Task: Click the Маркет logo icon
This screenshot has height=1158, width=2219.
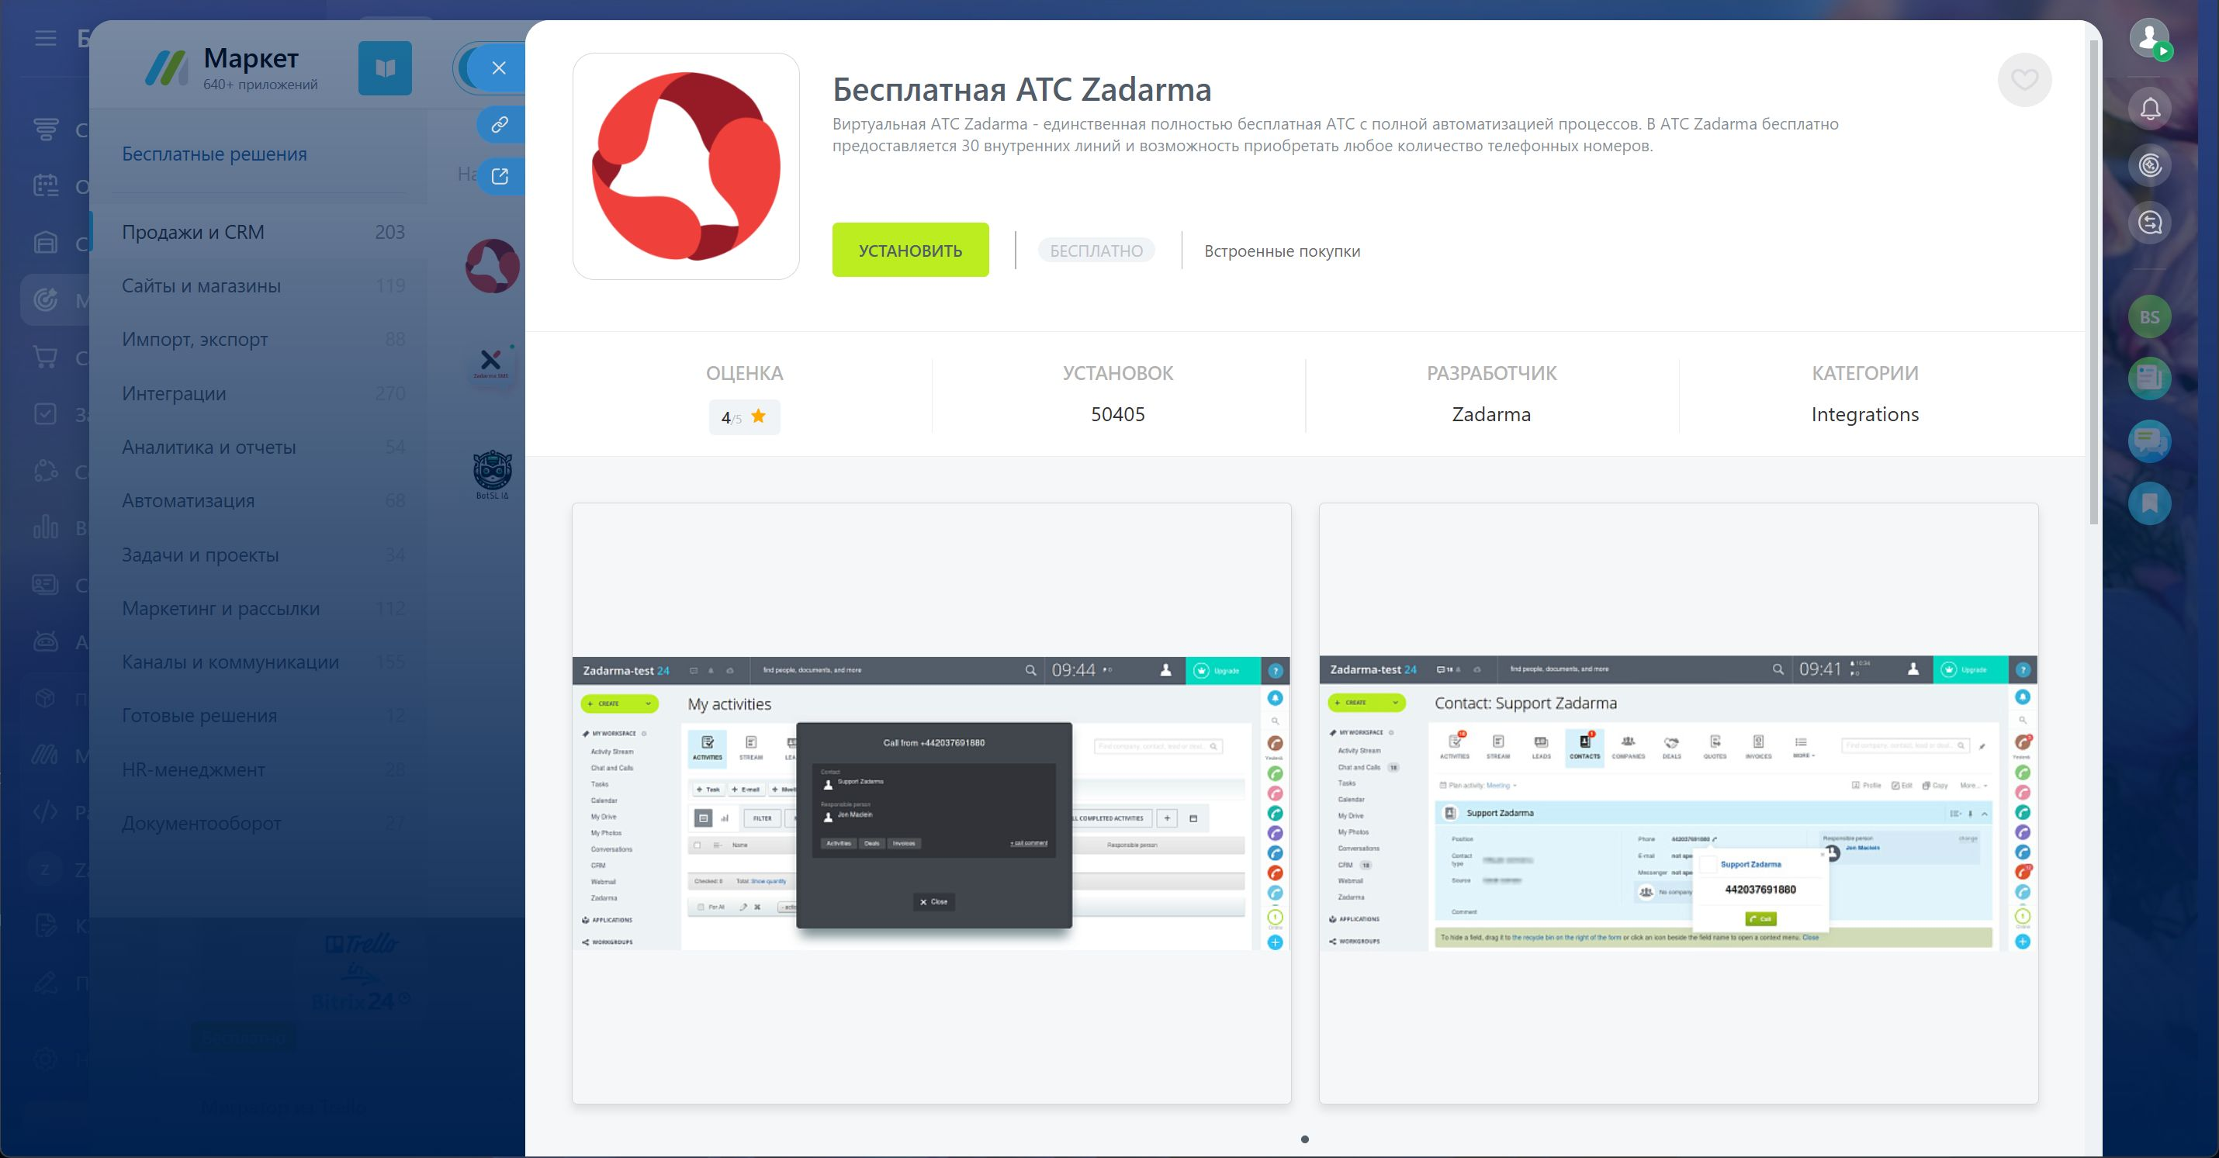Action: [166, 68]
